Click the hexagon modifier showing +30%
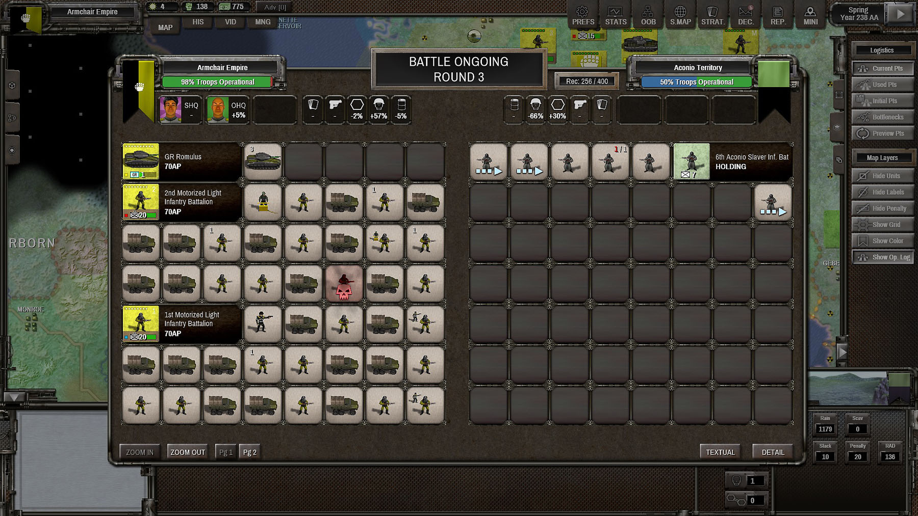 [x=557, y=110]
